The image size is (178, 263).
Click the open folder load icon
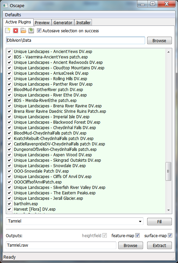(x=23, y=31)
